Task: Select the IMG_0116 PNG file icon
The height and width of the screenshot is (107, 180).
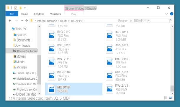Action: tap(52, 76)
